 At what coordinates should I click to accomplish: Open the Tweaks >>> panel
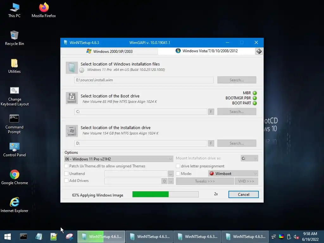click(205, 181)
